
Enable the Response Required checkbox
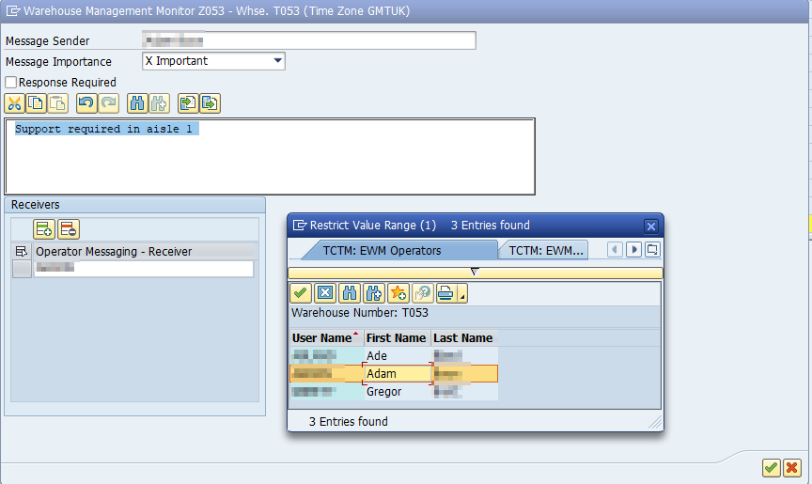point(11,83)
